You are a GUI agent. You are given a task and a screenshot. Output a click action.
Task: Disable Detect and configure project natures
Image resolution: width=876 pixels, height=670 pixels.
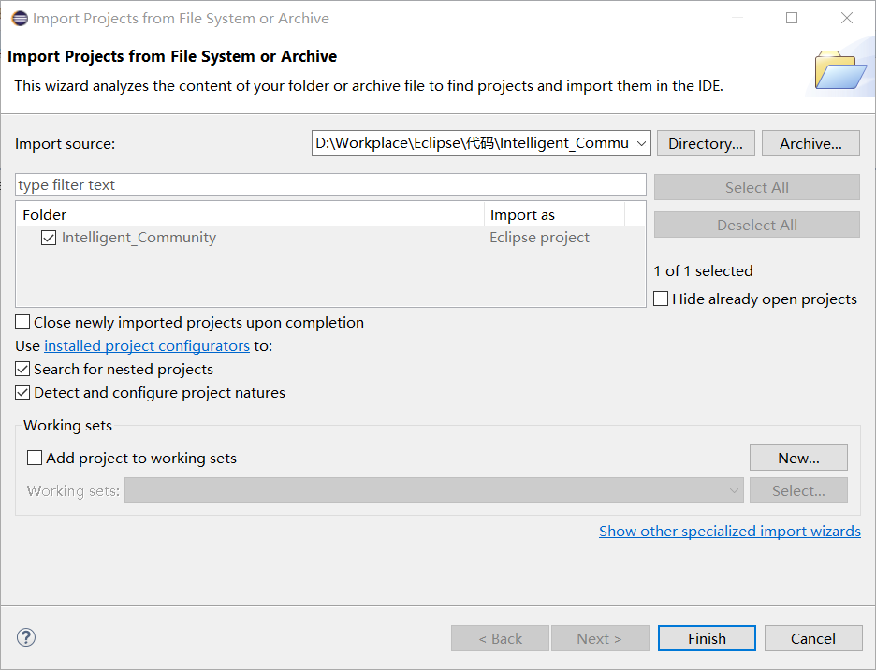[x=23, y=393]
